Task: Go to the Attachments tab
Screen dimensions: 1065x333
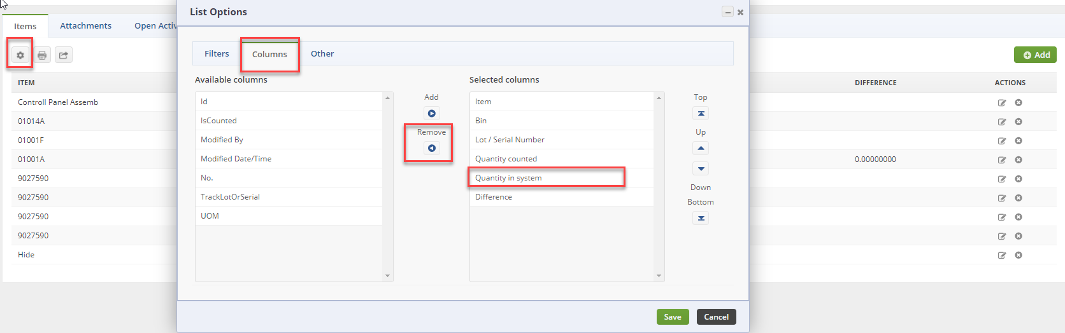Action: point(86,26)
